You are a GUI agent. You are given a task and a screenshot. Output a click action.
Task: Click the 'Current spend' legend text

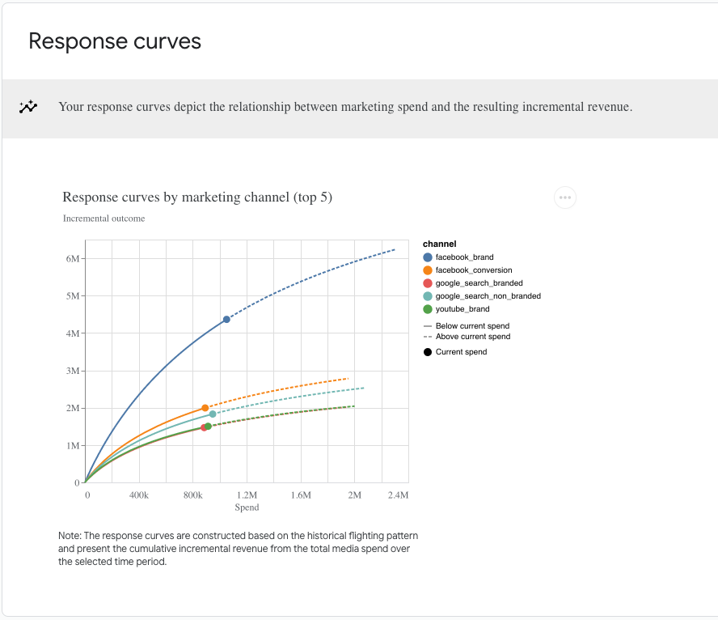point(461,352)
